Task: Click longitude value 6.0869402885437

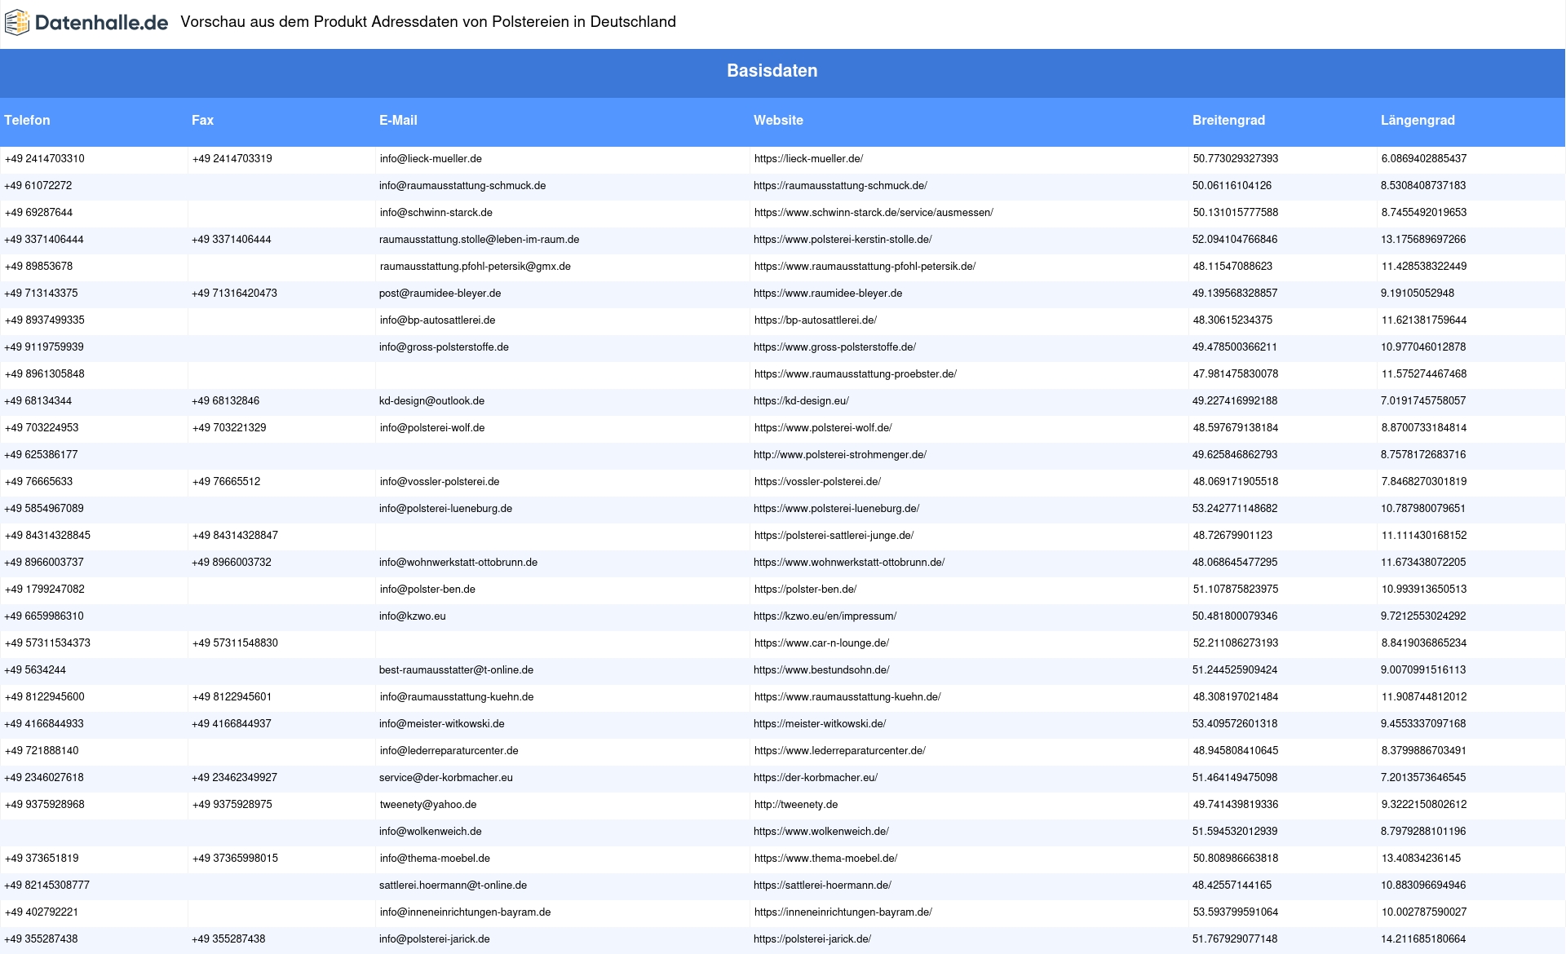Action: point(1424,159)
